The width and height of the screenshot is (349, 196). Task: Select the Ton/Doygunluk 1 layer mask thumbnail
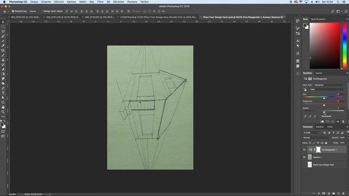pyautogui.click(x=318, y=150)
